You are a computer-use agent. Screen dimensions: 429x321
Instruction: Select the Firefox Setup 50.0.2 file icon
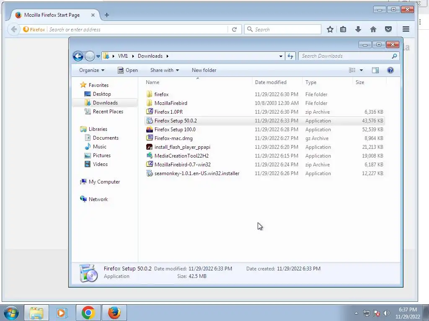(150, 120)
